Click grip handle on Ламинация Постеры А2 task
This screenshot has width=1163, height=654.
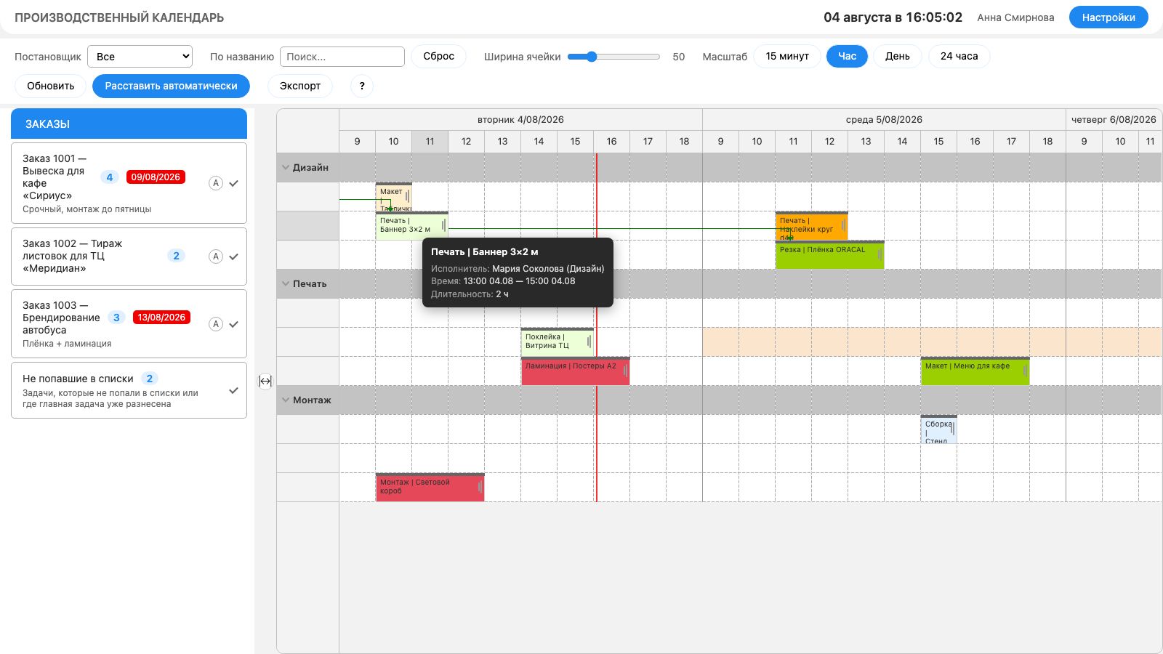pos(625,371)
